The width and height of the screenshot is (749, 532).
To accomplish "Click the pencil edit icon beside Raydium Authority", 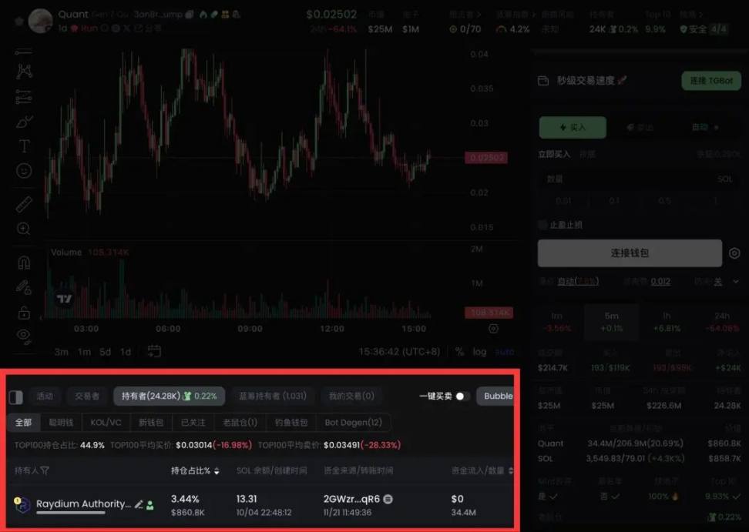I will 139,504.
